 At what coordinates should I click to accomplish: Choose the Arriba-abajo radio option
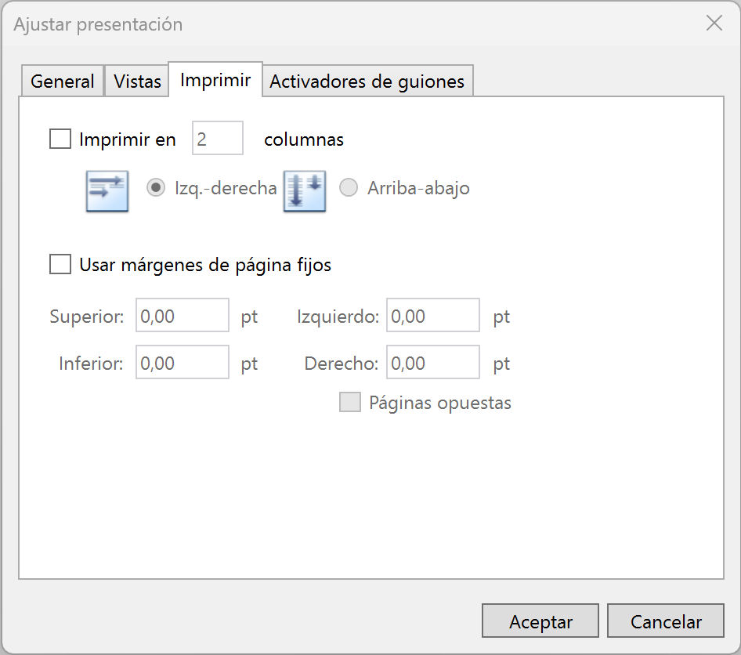coord(349,188)
